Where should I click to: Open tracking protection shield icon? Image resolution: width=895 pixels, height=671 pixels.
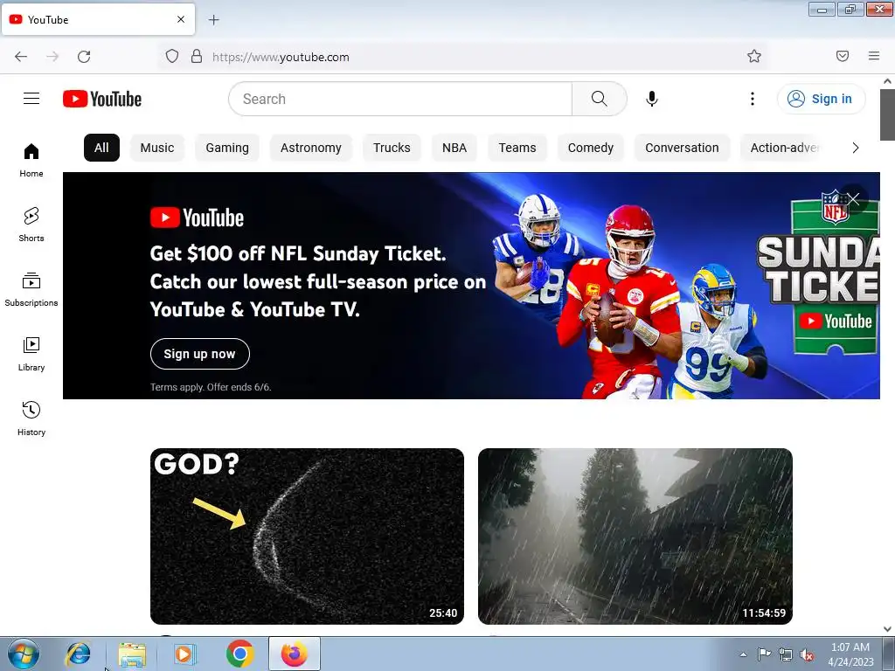pyautogui.click(x=172, y=56)
